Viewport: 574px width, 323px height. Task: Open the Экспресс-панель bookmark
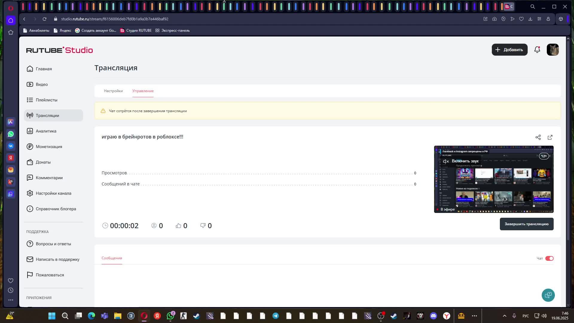172,31
